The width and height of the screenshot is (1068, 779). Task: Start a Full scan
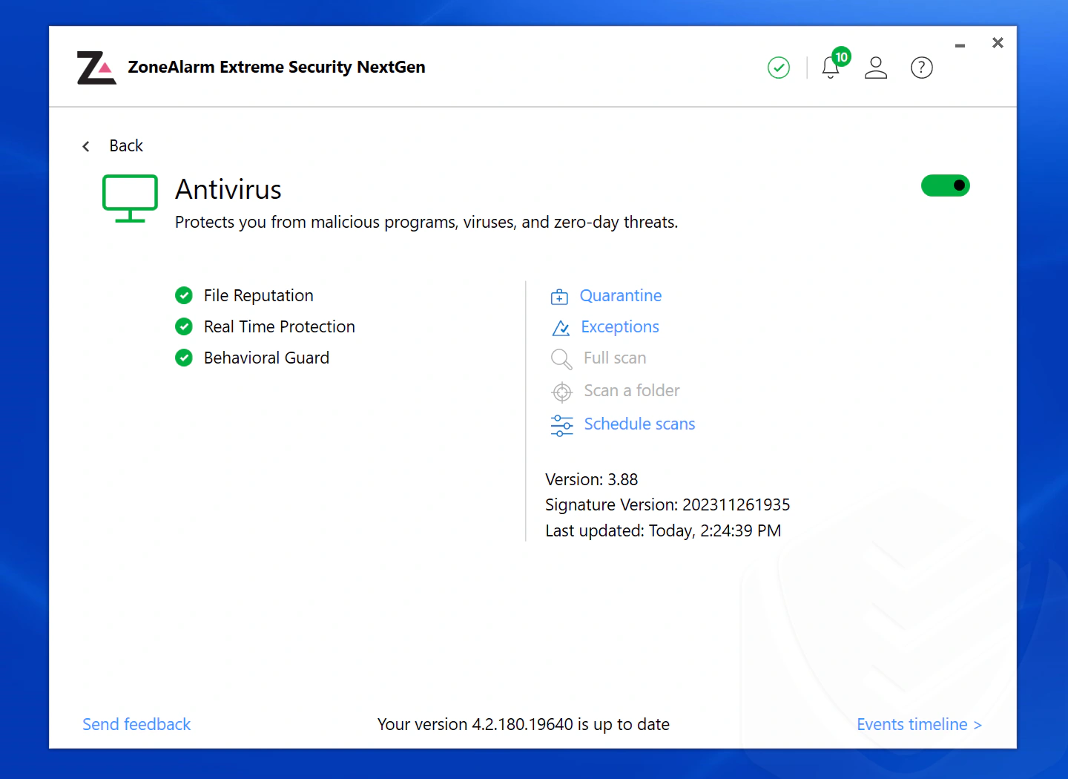point(615,358)
